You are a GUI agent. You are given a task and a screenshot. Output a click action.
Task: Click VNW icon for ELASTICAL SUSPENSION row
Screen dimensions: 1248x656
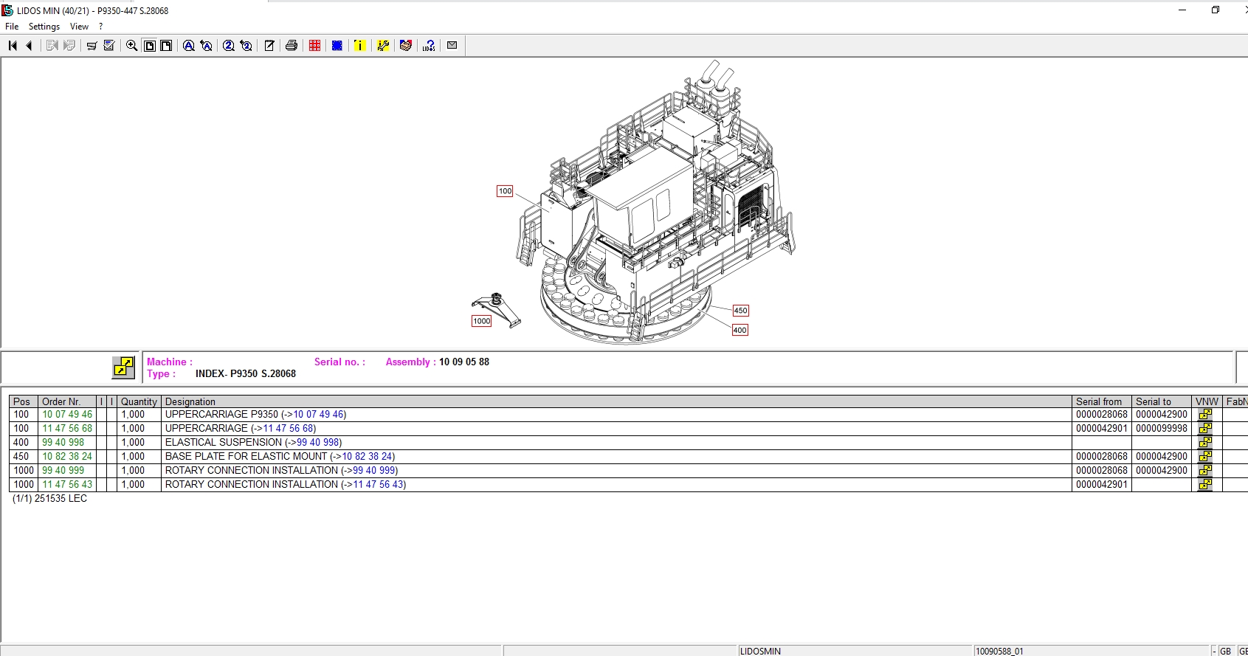(x=1205, y=443)
